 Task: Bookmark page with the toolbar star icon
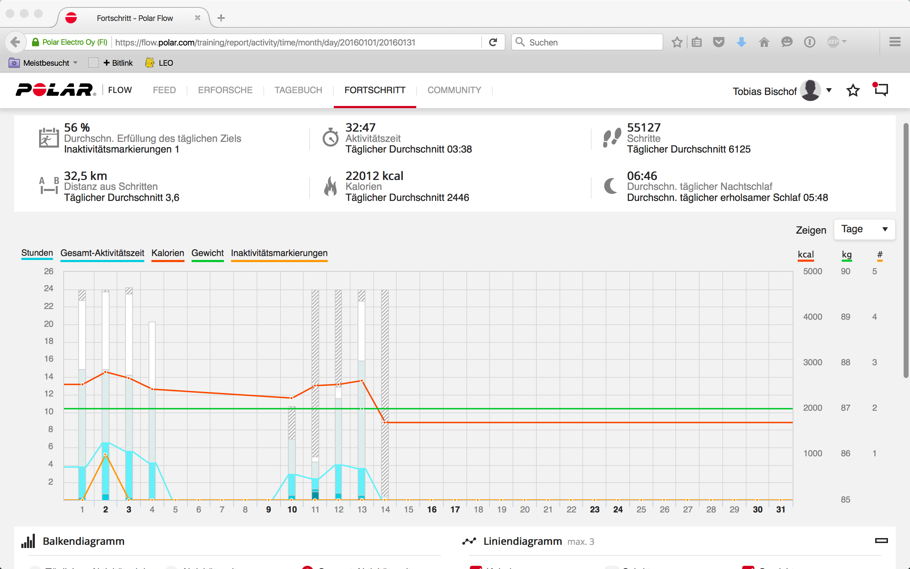coord(677,42)
